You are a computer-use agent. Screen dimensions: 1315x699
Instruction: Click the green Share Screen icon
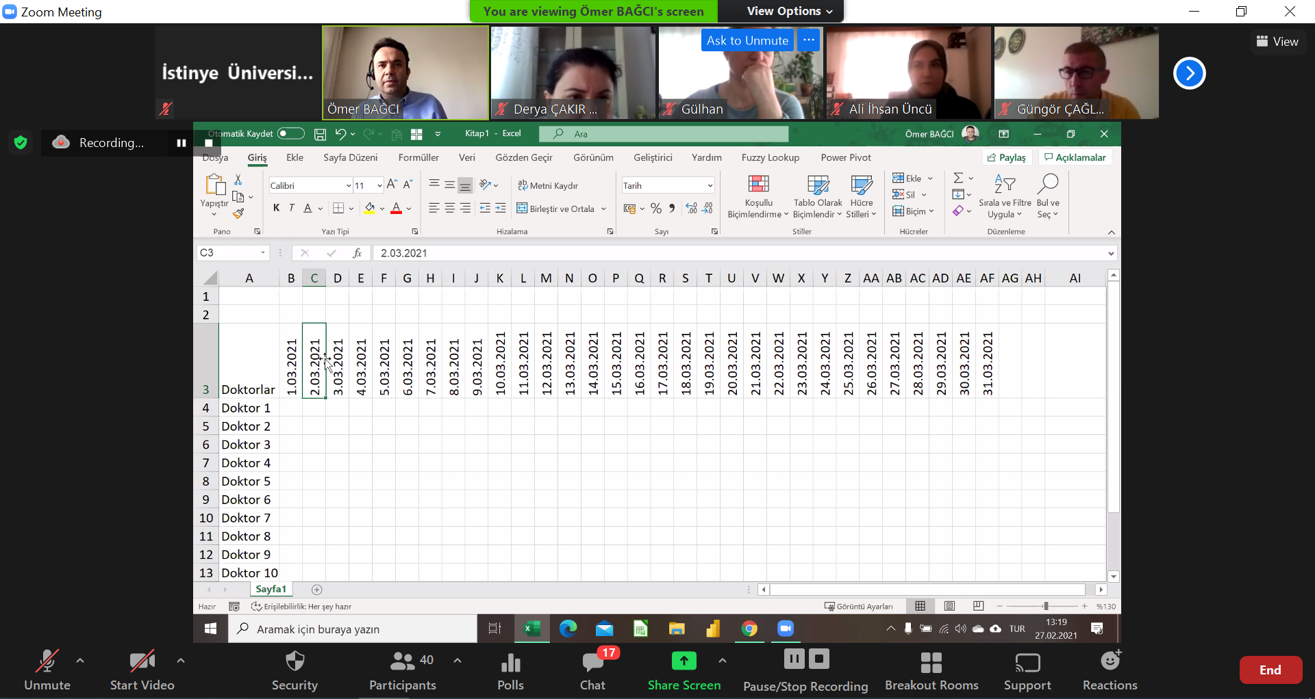(x=684, y=661)
